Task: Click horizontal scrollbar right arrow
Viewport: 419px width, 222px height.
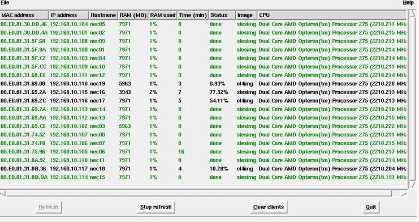Action: [x=404, y=194]
